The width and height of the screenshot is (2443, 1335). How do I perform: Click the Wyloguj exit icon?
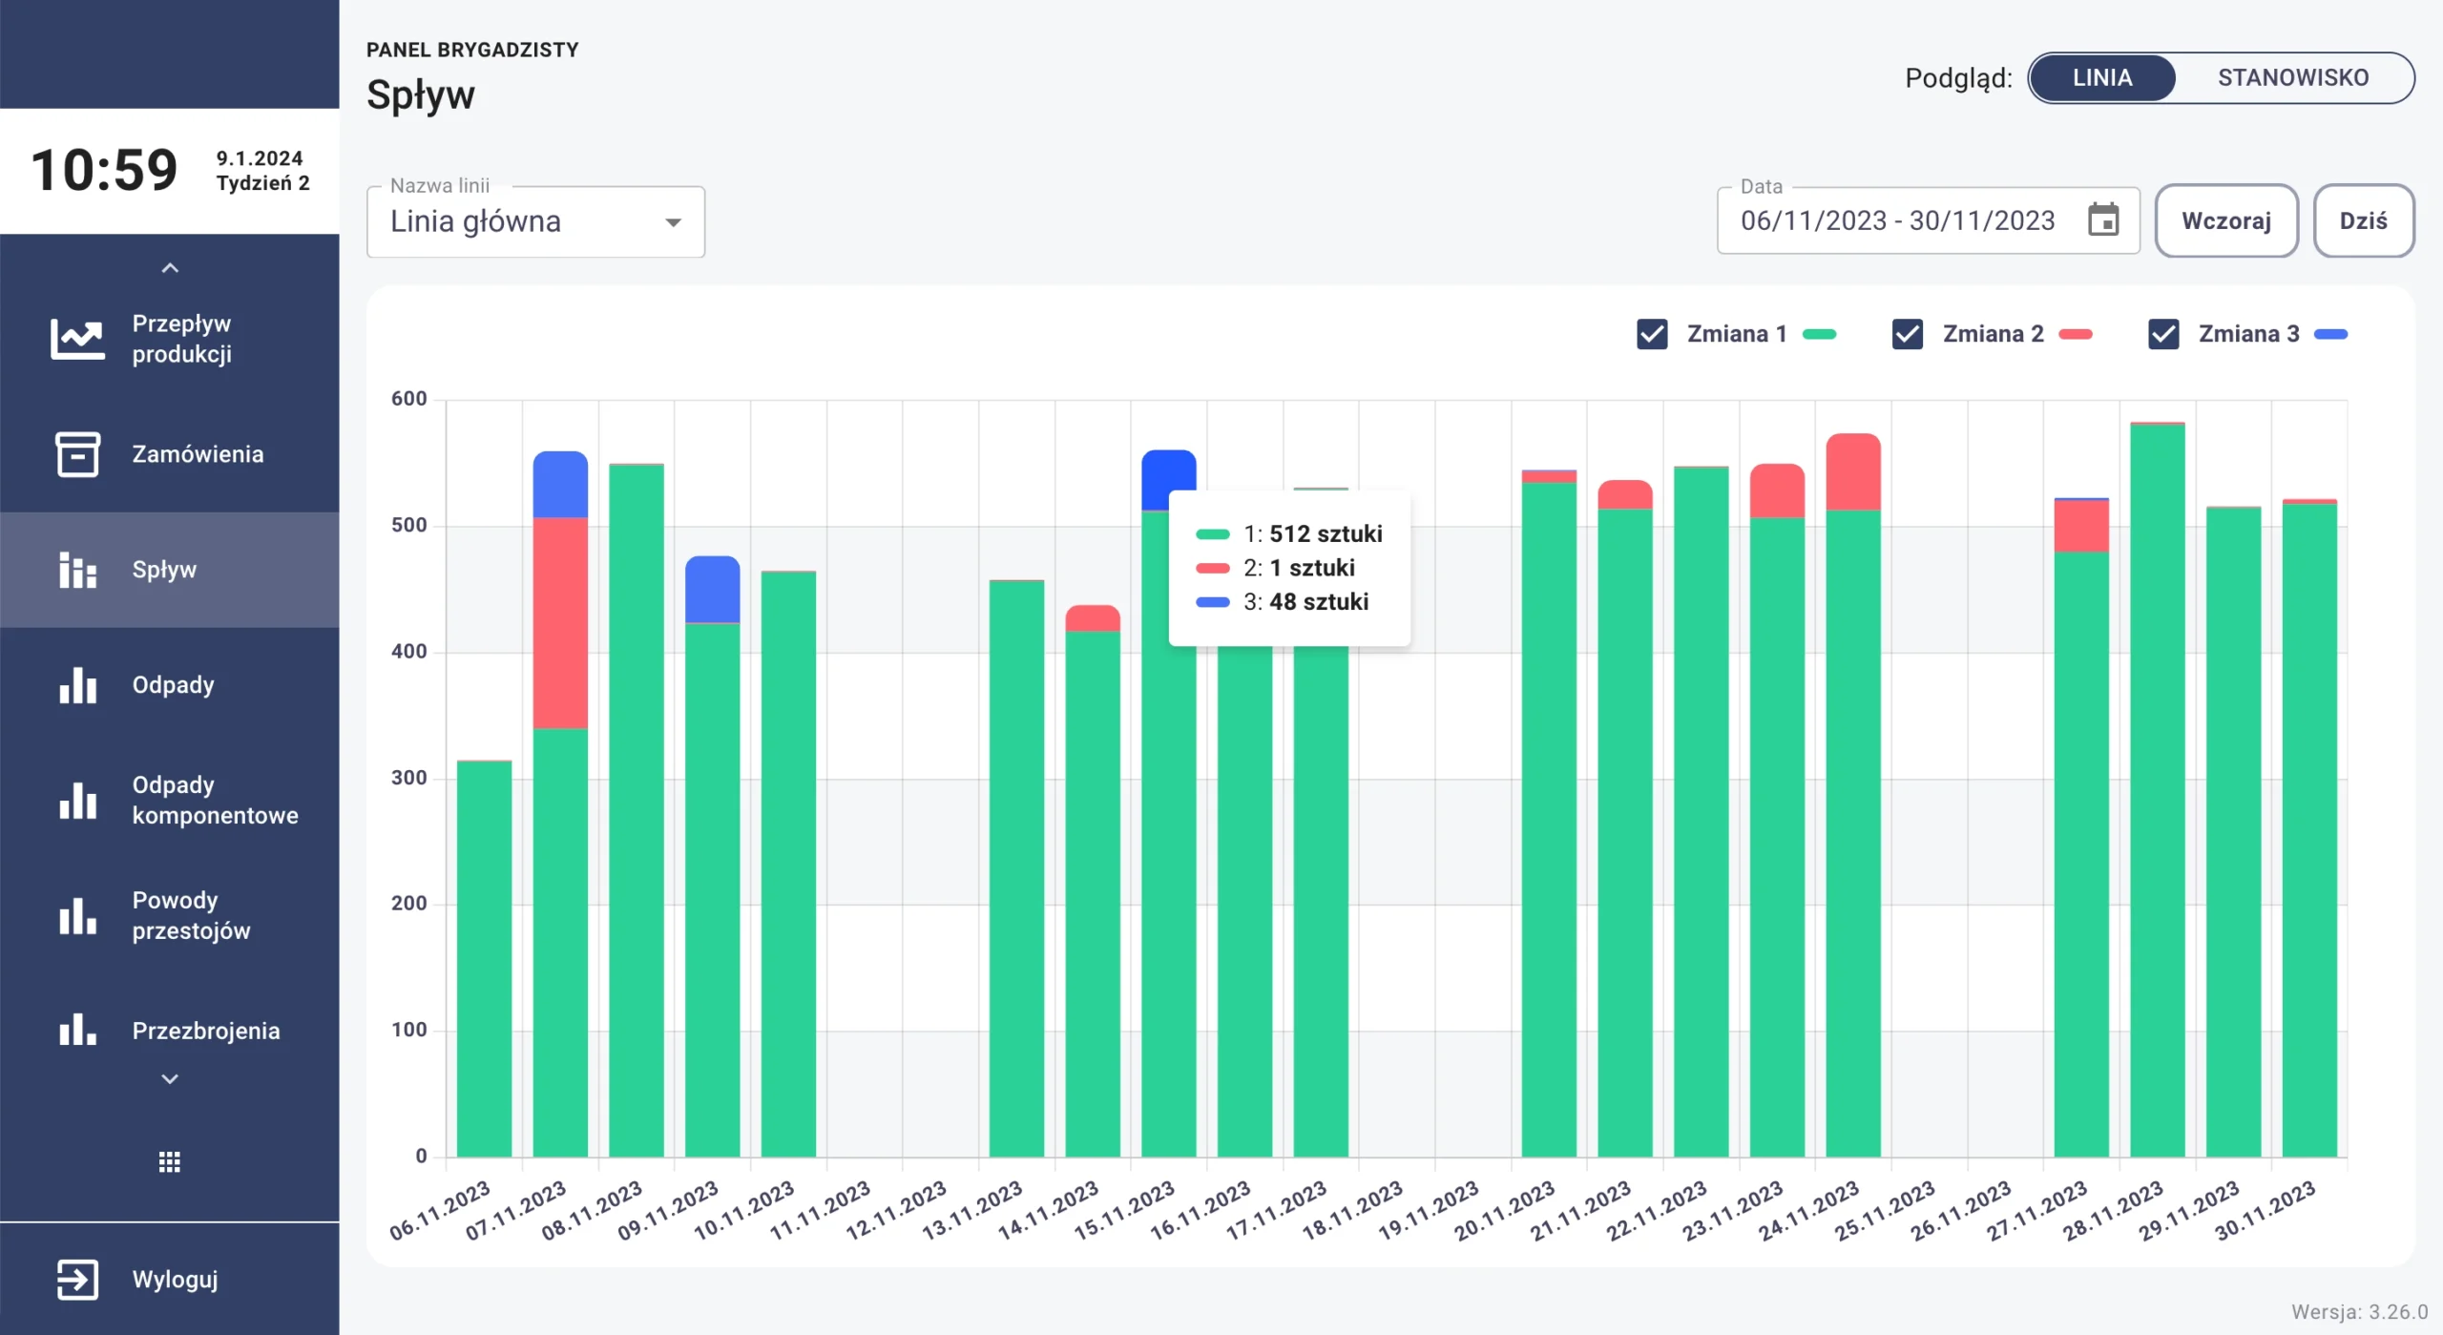[x=77, y=1280]
